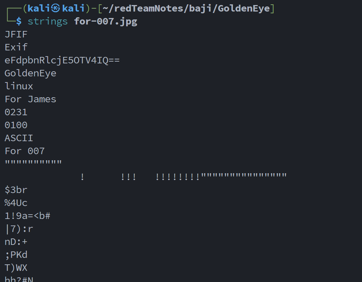This screenshot has width=362, height=282.
Task: Click the %4Uc output line
Action: pos(16,203)
